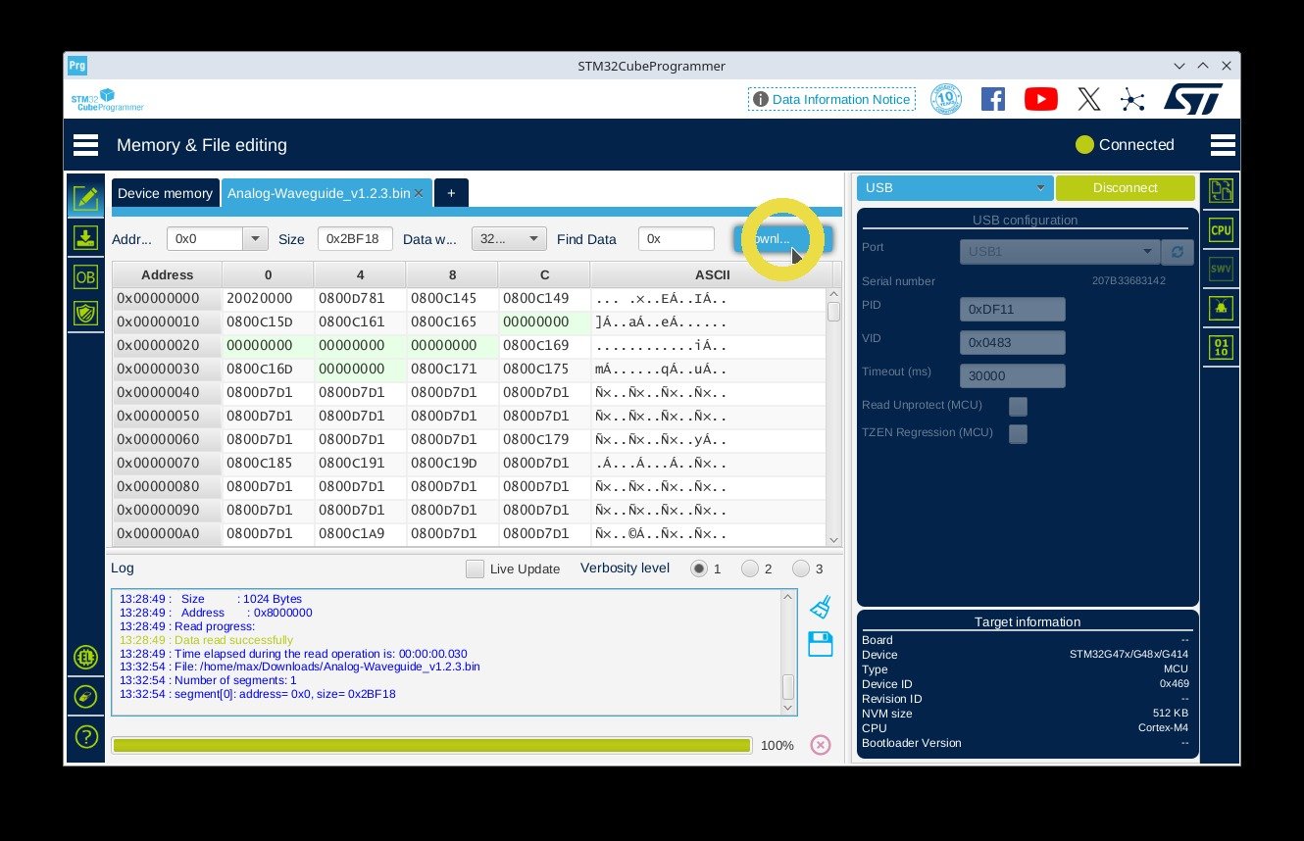
Task: Open the CPU panel icon
Action: coord(1221,230)
